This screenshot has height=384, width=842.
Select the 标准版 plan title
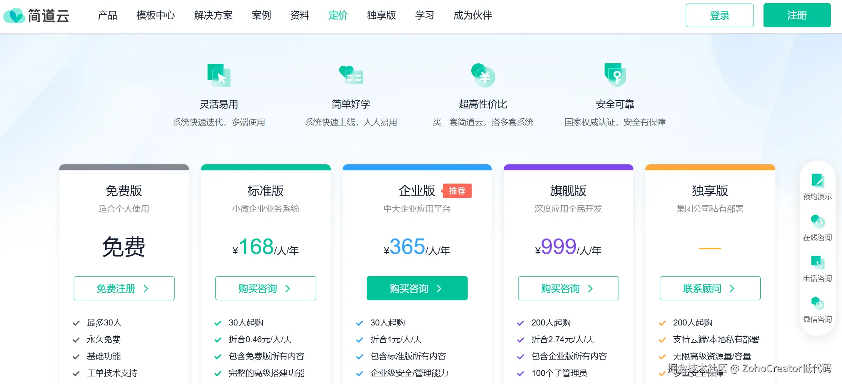tap(265, 191)
